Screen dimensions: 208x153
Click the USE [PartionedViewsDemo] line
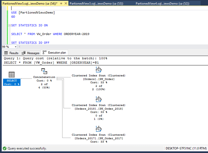(33, 13)
